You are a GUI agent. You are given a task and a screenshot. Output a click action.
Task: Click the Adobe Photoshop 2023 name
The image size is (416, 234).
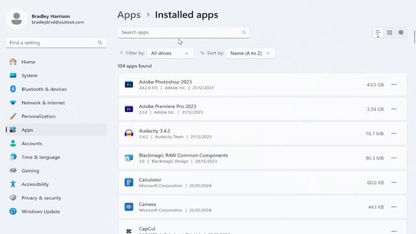tap(165, 82)
